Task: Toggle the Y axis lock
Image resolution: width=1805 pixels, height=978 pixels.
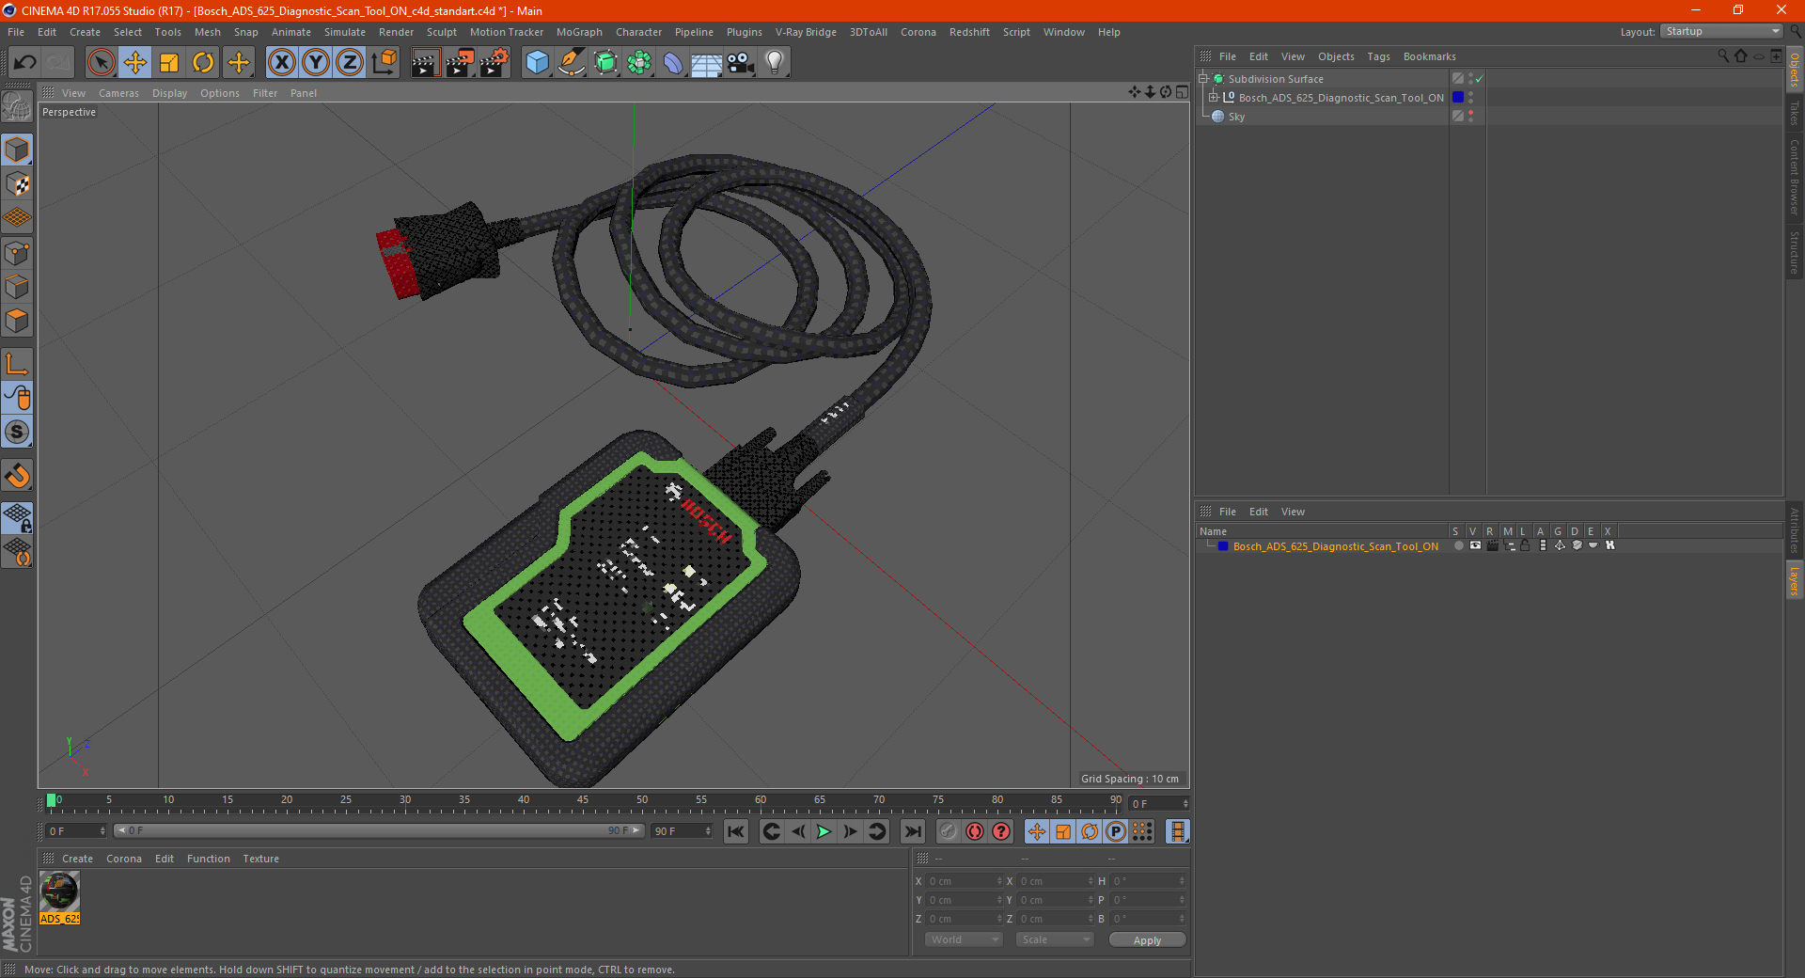Action: (x=316, y=63)
